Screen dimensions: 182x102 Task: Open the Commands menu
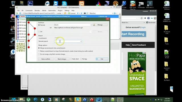click(x=29, y=10)
